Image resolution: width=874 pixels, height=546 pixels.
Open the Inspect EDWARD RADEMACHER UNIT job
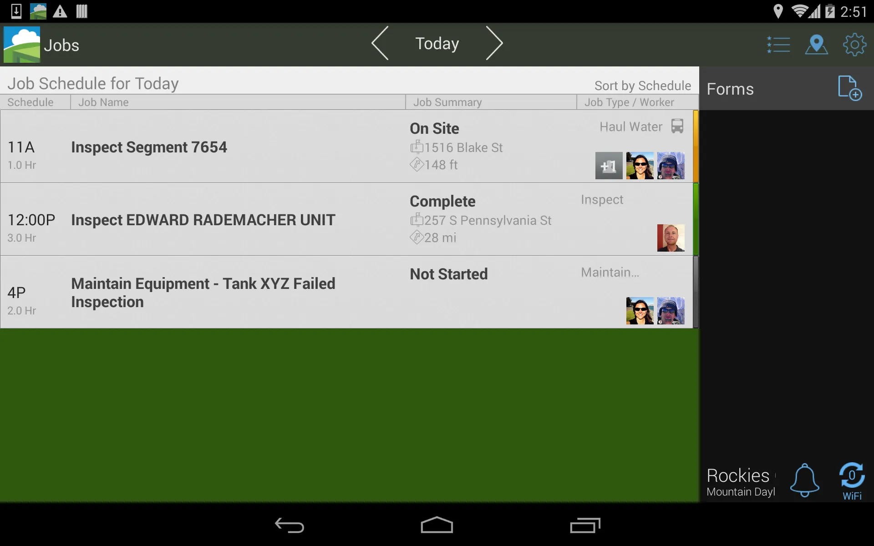point(203,220)
